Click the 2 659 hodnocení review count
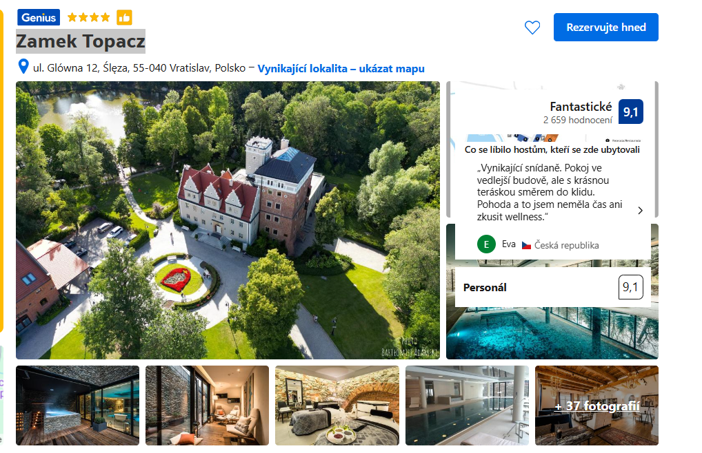 (x=578, y=120)
